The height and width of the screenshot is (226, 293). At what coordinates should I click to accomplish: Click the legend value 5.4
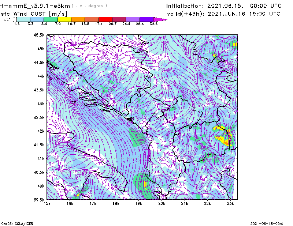(44, 24)
